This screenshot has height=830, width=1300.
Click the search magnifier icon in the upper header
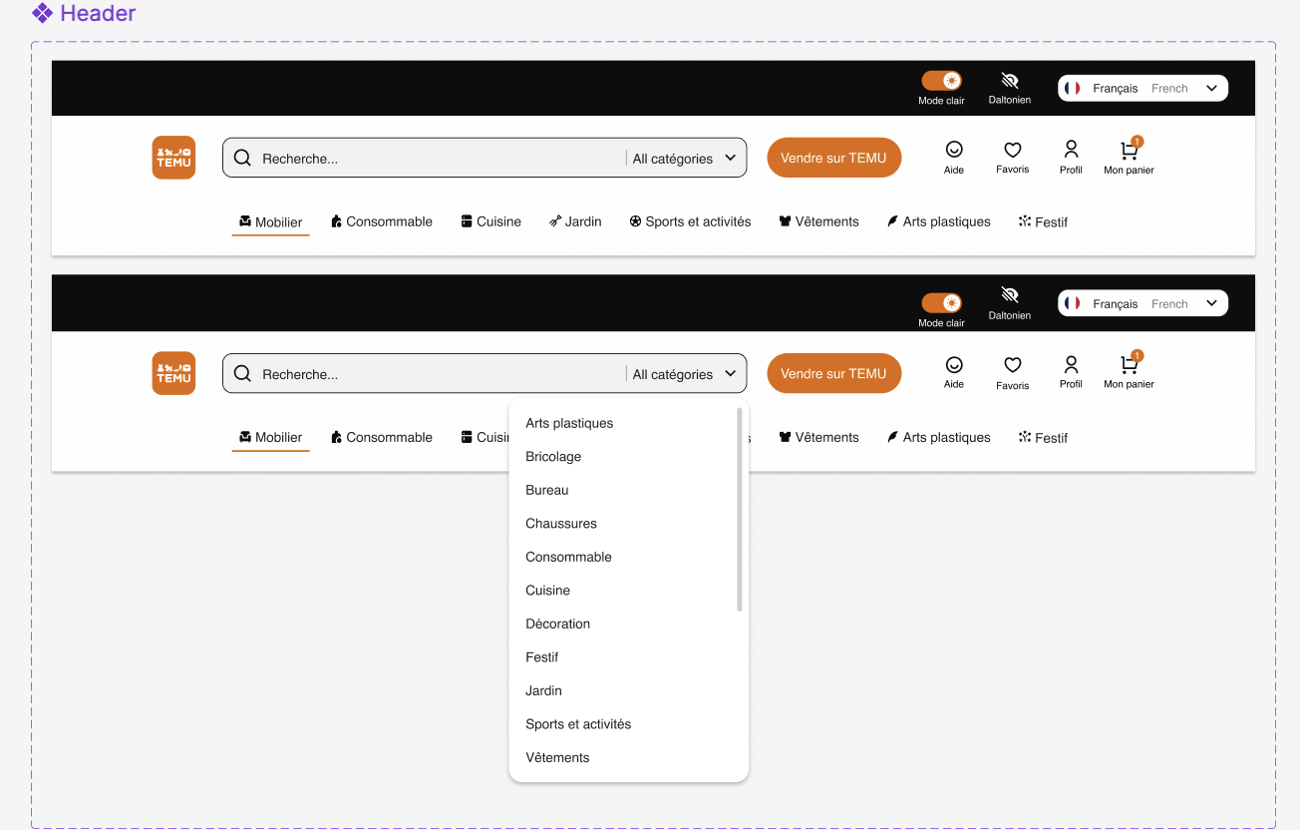click(242, 158)
